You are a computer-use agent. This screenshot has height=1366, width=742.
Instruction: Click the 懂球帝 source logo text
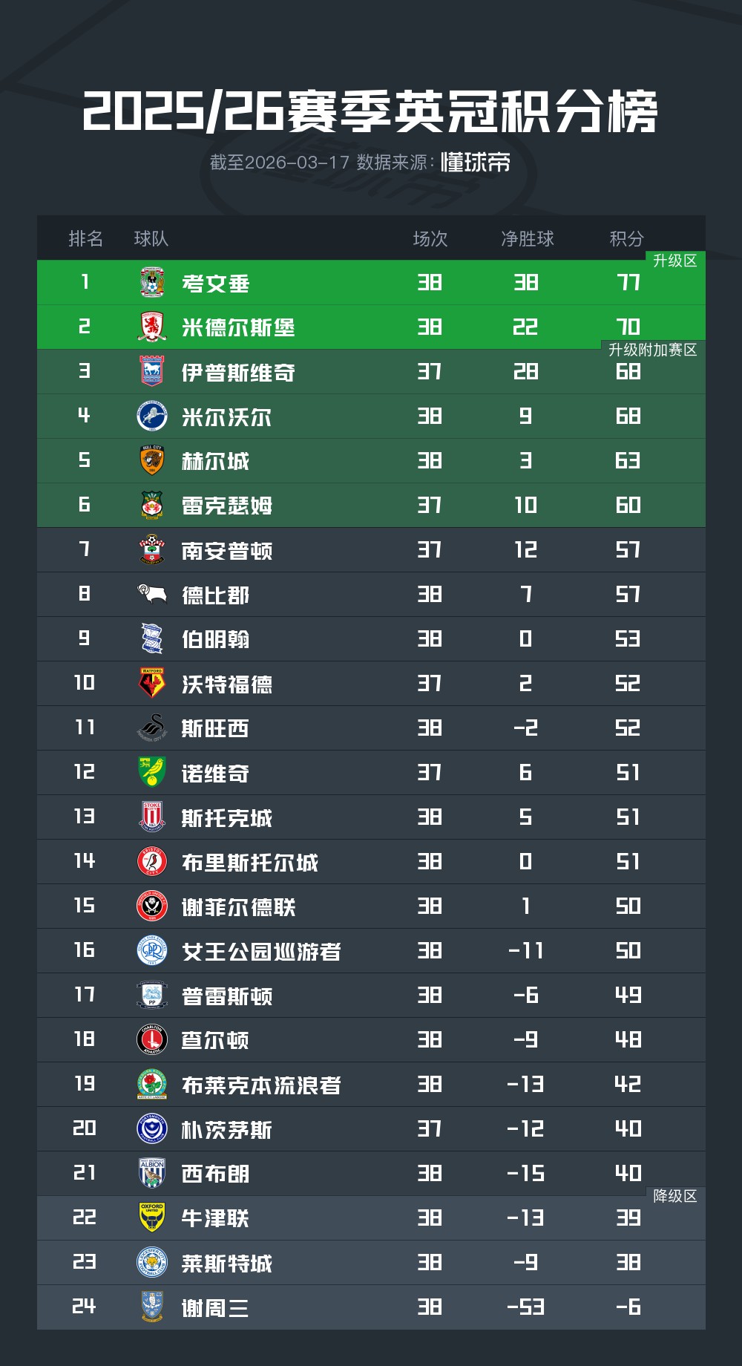(476, 163)
